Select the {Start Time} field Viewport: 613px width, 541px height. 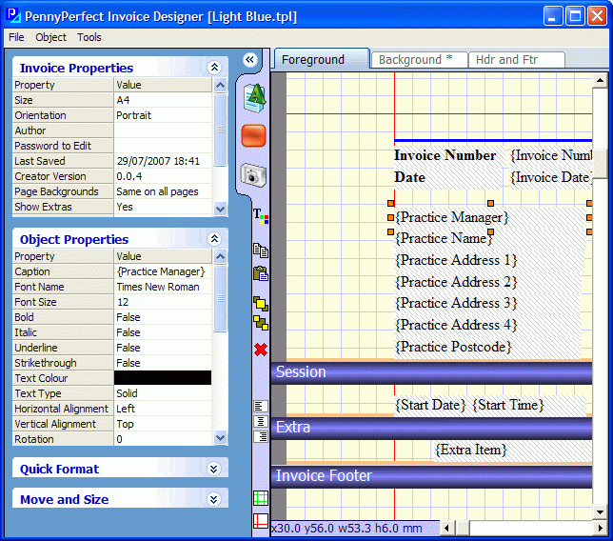(x=508, y=405)
